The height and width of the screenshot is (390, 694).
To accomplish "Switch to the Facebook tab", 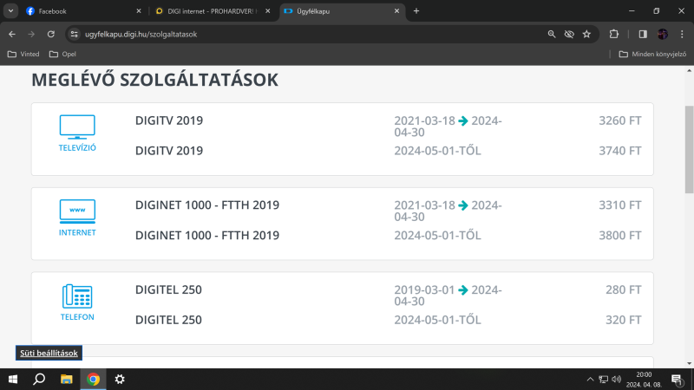I will point(82,11).
